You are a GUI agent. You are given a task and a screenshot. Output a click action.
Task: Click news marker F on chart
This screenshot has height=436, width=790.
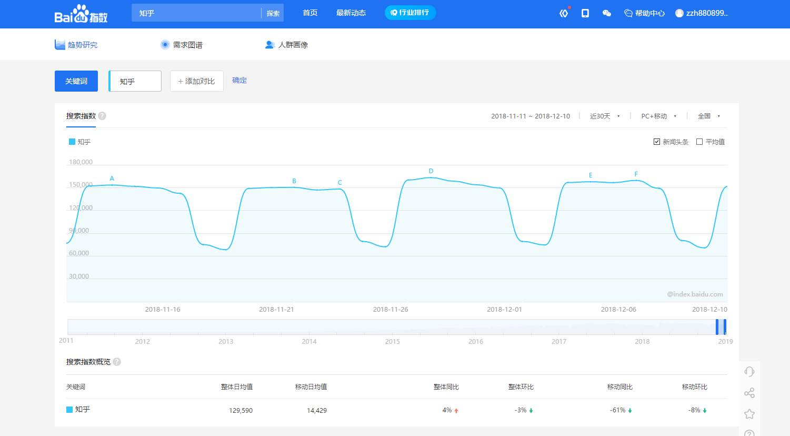636,174
